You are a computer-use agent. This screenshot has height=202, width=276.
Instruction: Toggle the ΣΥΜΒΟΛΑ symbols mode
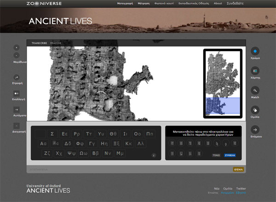point(230,156)
